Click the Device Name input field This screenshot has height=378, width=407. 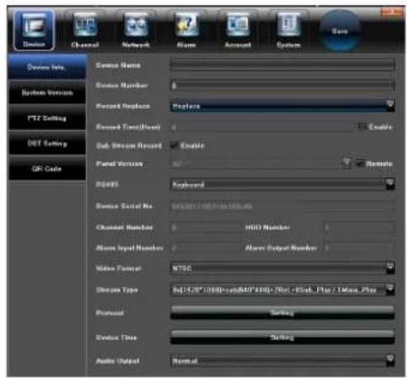click(282, 65)
